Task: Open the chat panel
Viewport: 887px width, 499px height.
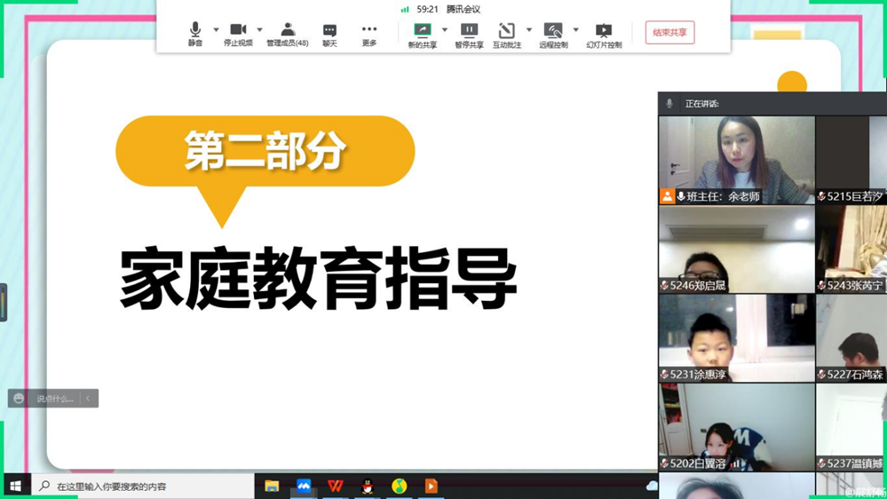Action: 329,35
